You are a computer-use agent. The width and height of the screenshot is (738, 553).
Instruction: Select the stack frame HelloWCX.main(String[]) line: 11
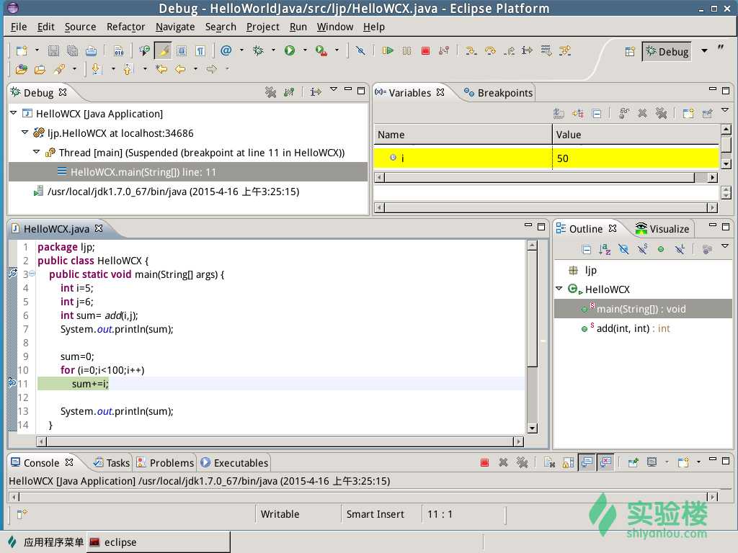tap(188, 172)
